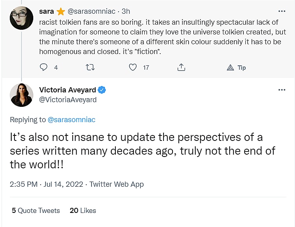Click the Tip icon on sara's tweet
Viewport: 295px width, 227px height.
click(231, 67)
